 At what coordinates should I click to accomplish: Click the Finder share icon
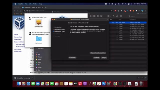tap(113, 16)
